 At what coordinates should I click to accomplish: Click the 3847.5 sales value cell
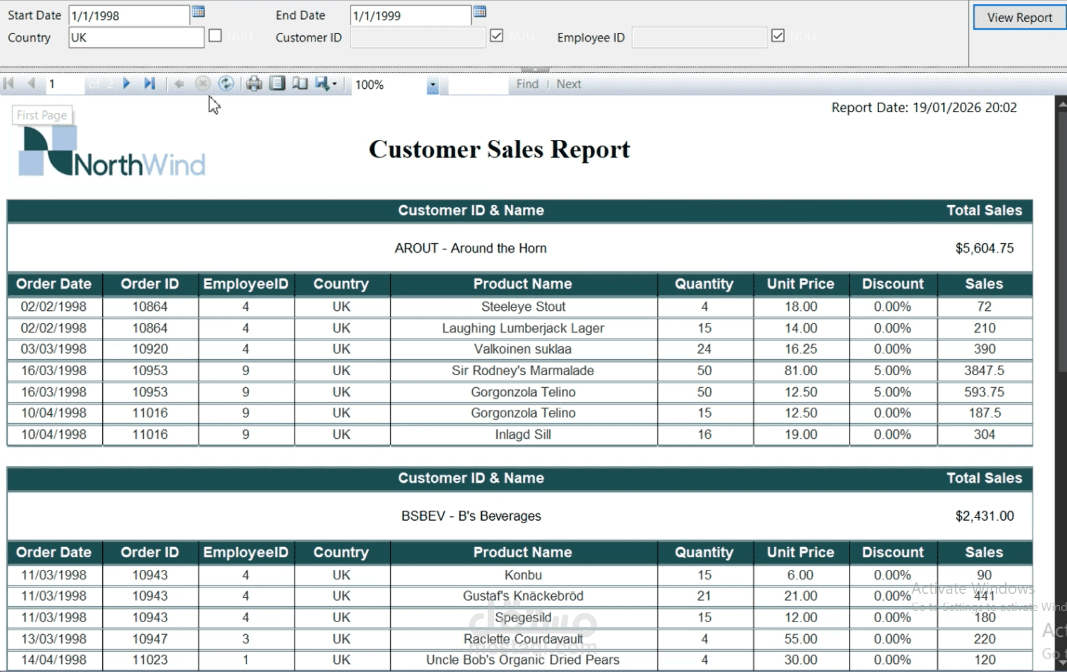tap(984, 371)
